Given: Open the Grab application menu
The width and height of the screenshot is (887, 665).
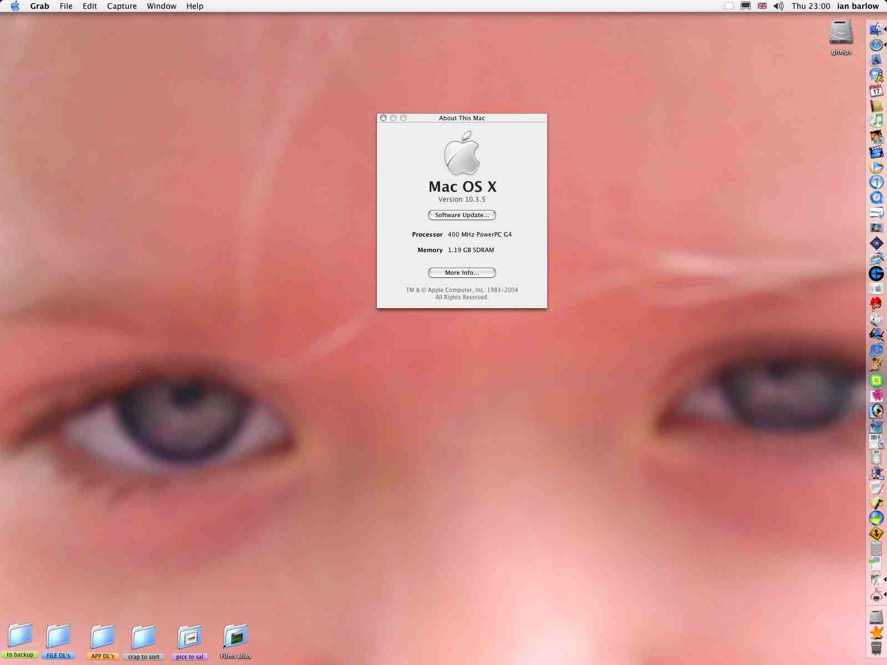Looking at the screenshot, I should (x=39, y=6).
